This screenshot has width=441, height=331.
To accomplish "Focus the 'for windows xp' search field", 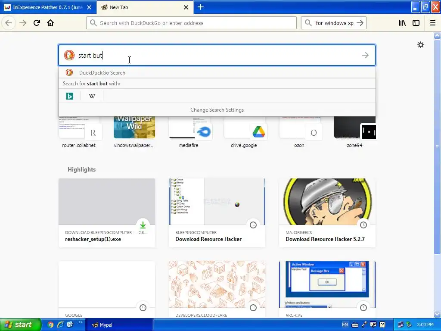I will (334, 23).
